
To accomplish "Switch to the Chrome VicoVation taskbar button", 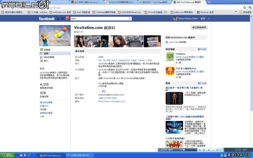I will pyautogui.click(x=52, y=155).
